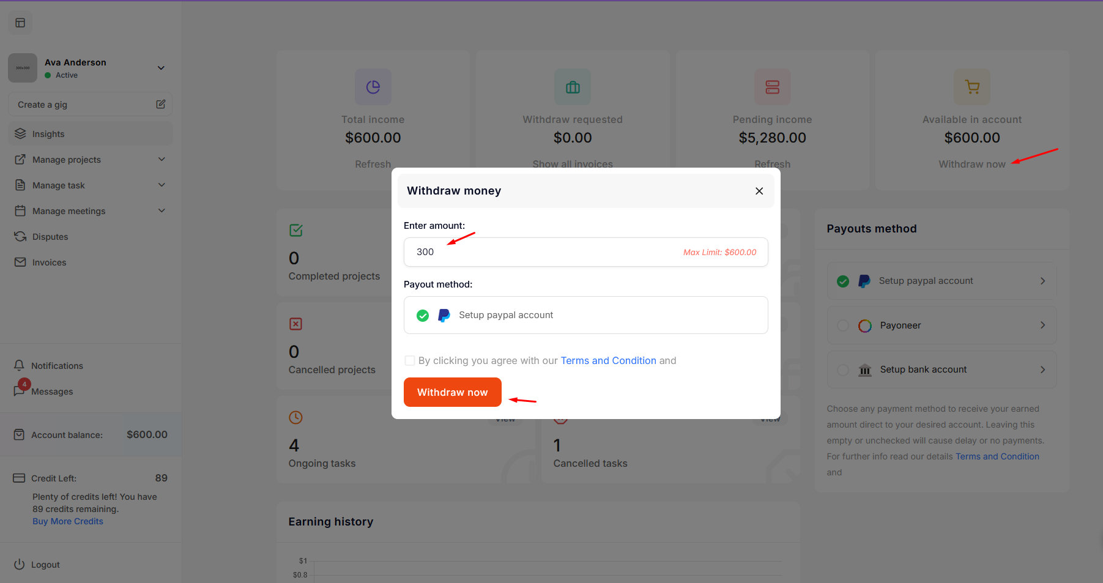Viewport: 1103px width, 583px height.
Task: Click the Disputes sidebar icon
Action: coord(20,236)
